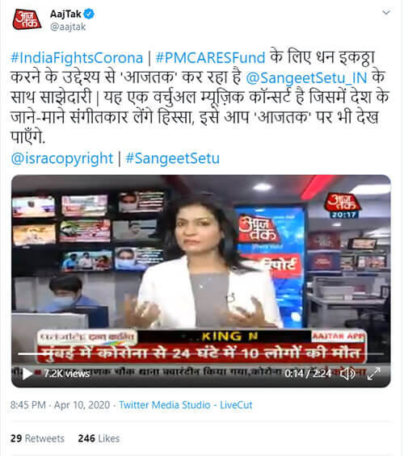
Task: Mute the video sound
Action: [347, 374]
